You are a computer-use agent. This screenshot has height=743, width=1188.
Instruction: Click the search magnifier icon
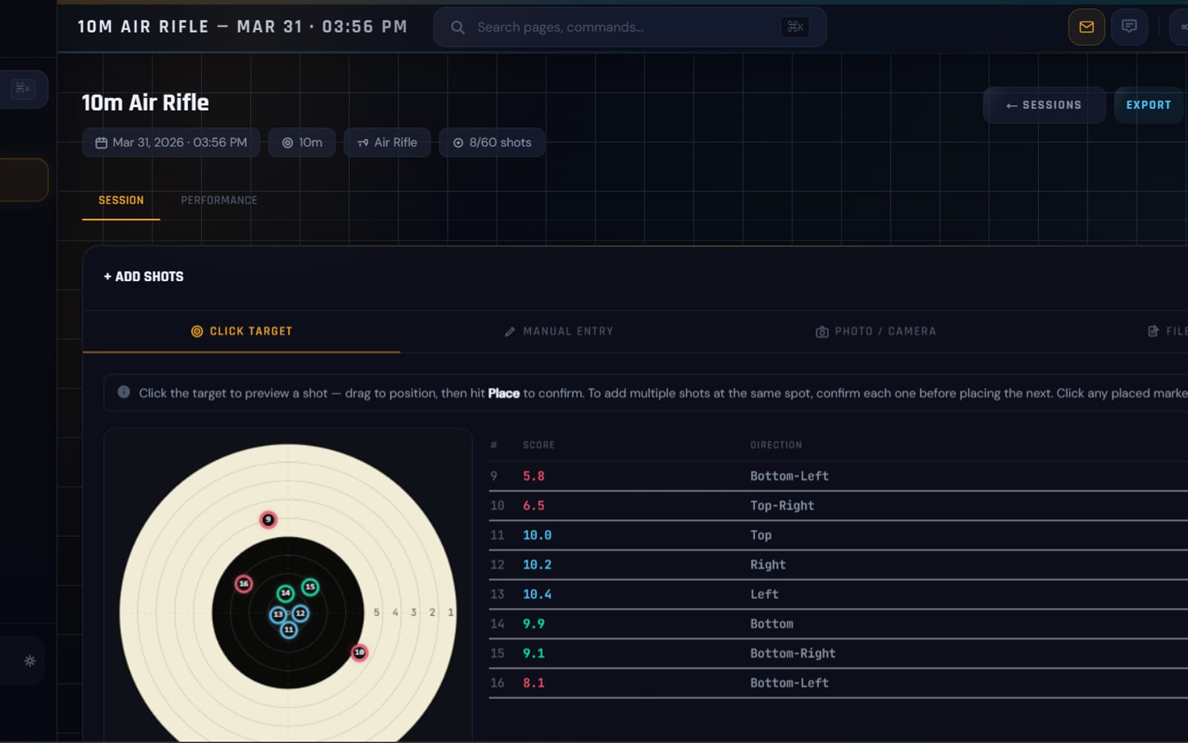point(457,27)
